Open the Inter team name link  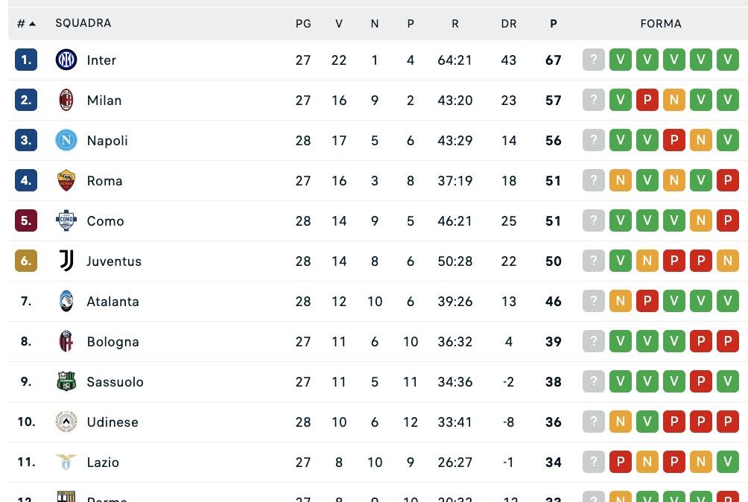pyautogui.click(x=101, y=60)
